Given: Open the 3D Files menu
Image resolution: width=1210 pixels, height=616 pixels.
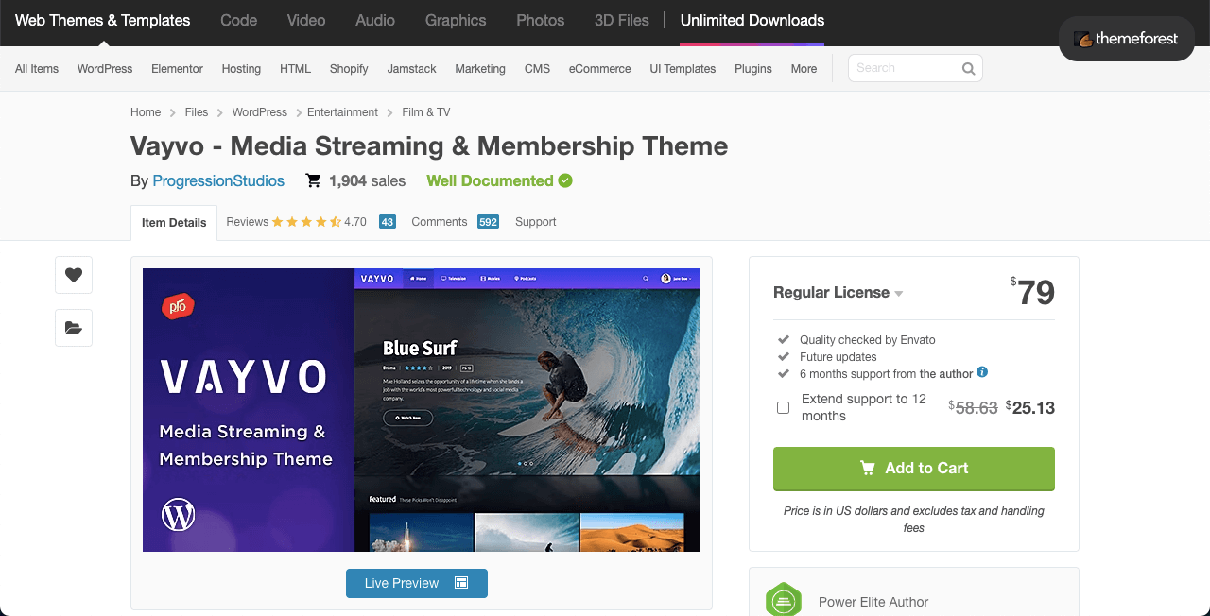Looking at the screenshot, I should (622, 20).
